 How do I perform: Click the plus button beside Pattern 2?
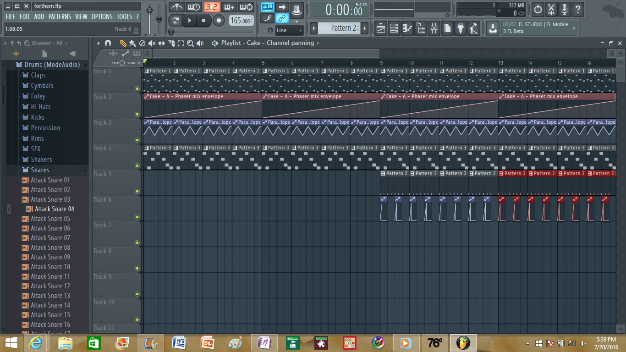click(365, 28)
